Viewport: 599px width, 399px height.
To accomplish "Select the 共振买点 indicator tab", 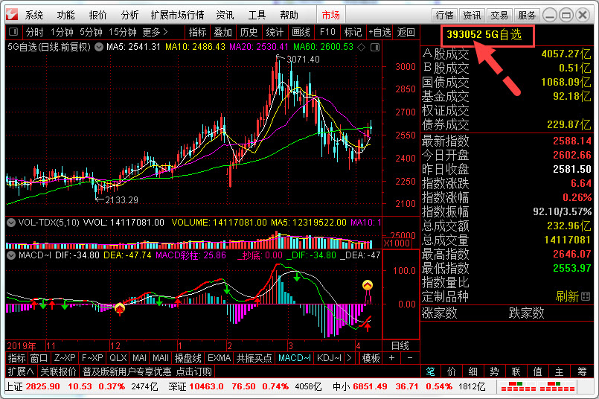I will click(254, 358).
